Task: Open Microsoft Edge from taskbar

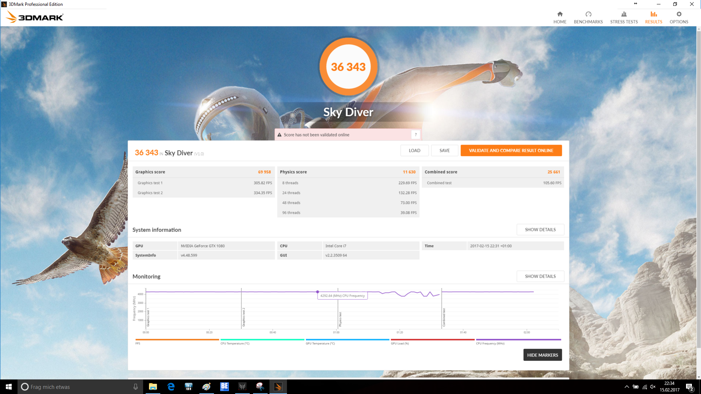Action: click(x=171, y=387)
